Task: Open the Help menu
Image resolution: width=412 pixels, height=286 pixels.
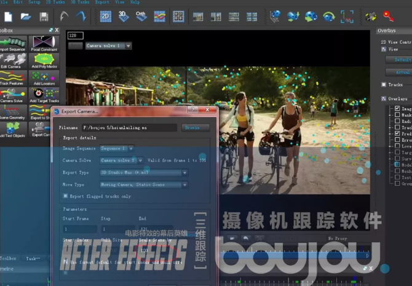Action: click(135, 2)
